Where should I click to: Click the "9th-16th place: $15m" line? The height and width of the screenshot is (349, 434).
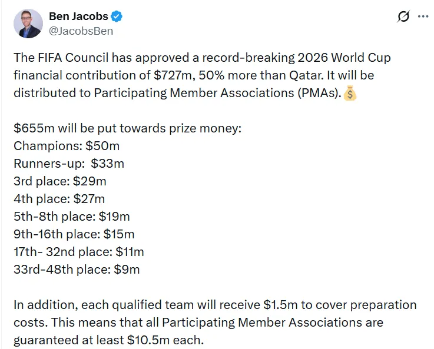click(x=74, y=234)
